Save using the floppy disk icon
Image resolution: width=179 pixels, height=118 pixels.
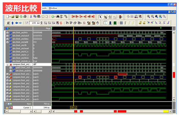(17, 17)
